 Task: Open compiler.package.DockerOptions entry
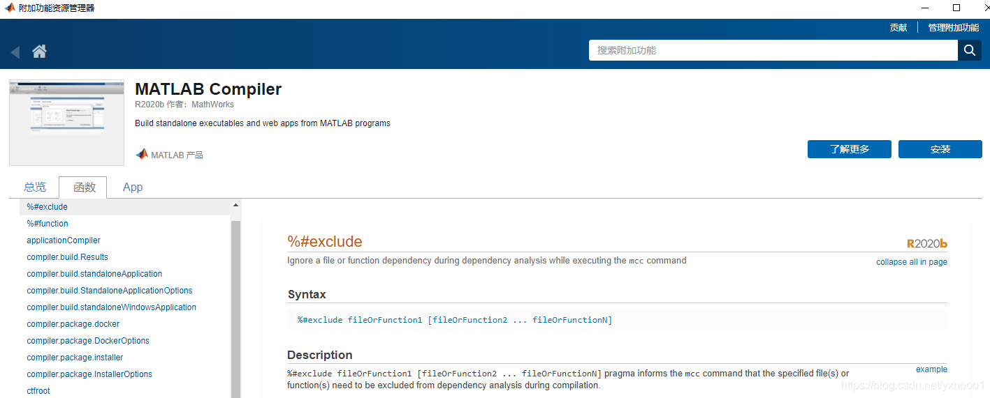[x=88, y=341]
